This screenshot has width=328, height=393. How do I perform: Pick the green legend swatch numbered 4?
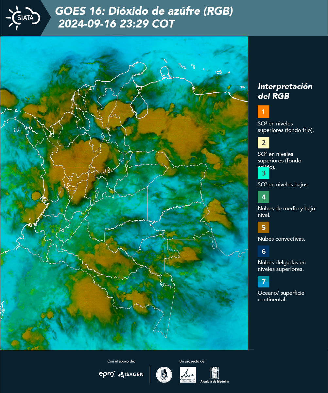click(x=263, y=197)
